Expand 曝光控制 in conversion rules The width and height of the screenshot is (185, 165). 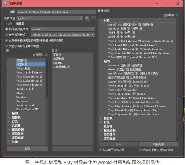(101, 130)
